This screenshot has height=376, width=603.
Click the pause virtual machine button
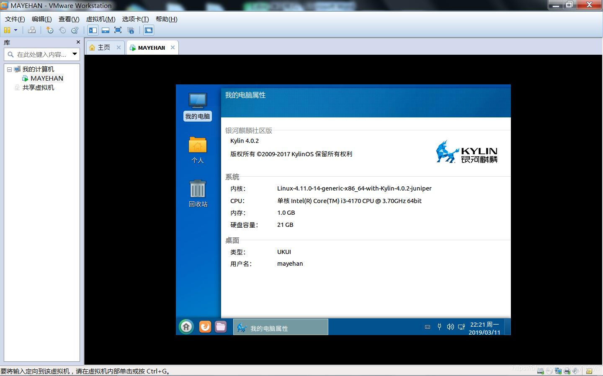(7, 30)
